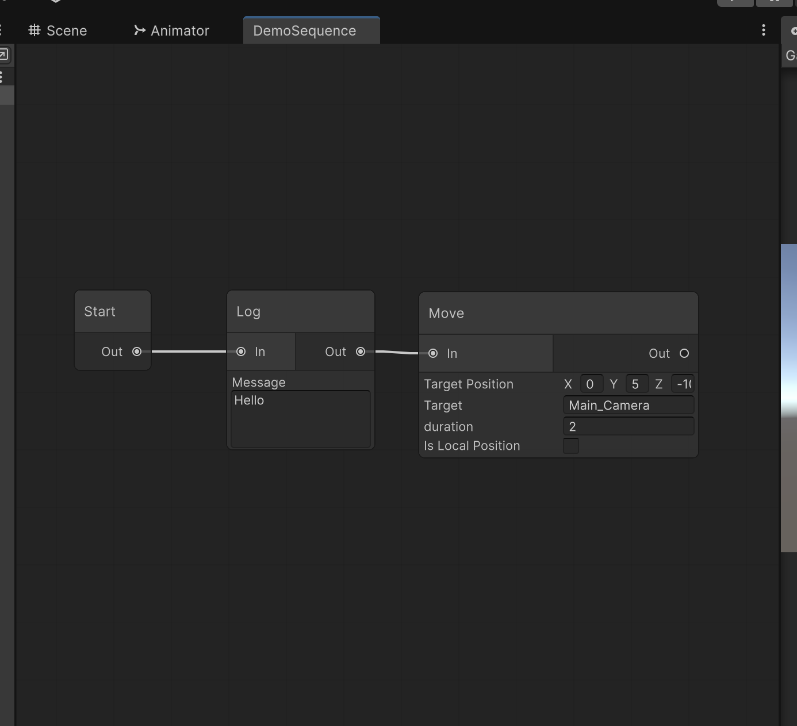Open the Game view panel on the right edge
The height and width of the screenshot is (726, 797).
click(x=790, y=55)
